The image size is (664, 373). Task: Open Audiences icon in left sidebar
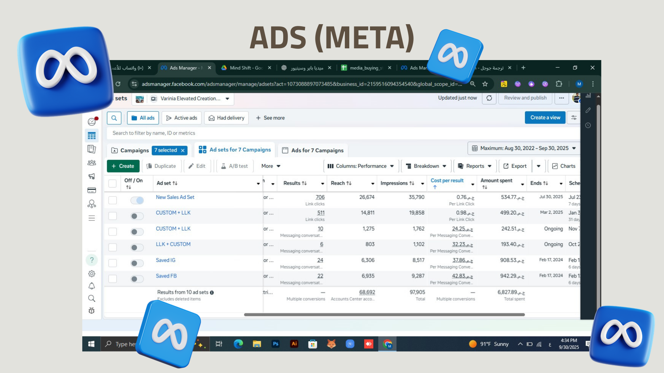(x=92, y=163)
